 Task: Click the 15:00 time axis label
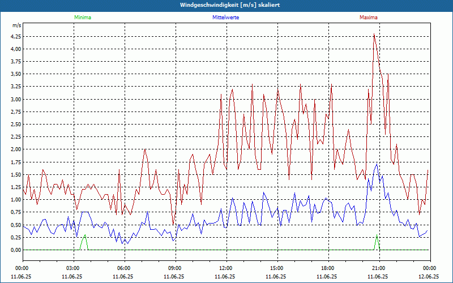[277, 268]
